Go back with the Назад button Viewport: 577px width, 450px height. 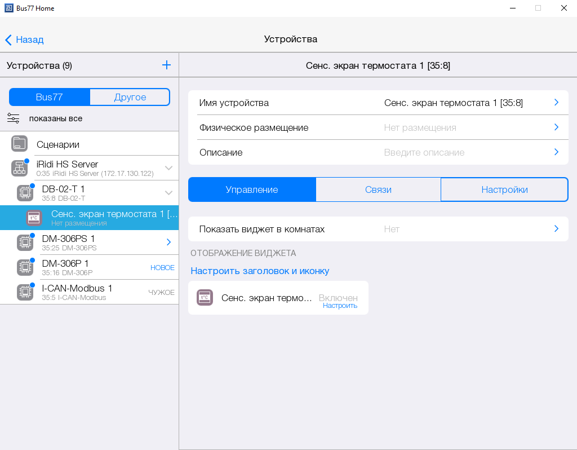25,39
